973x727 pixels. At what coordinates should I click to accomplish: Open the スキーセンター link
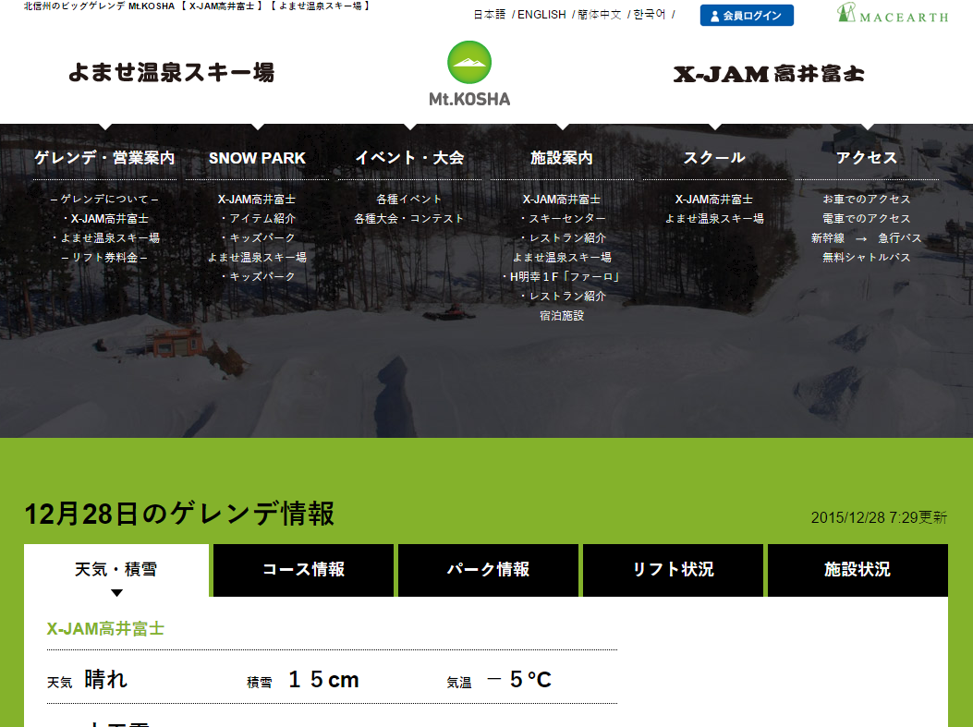tap(562, 218)
